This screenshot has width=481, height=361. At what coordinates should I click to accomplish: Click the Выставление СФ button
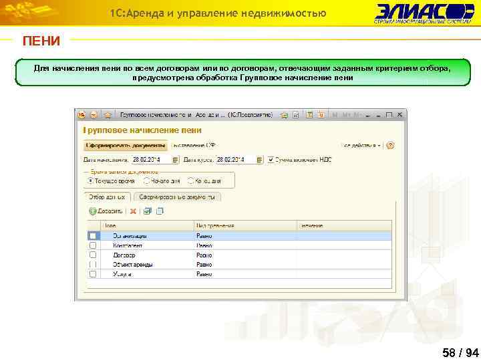coord(194,146)
